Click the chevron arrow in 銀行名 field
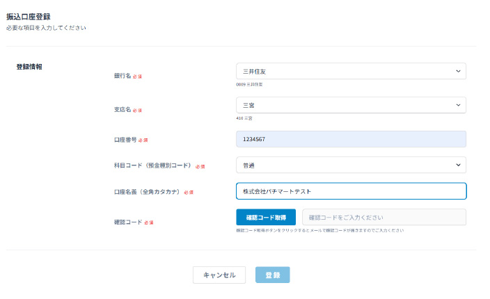490x299 pixels. [x=457, y=71]
